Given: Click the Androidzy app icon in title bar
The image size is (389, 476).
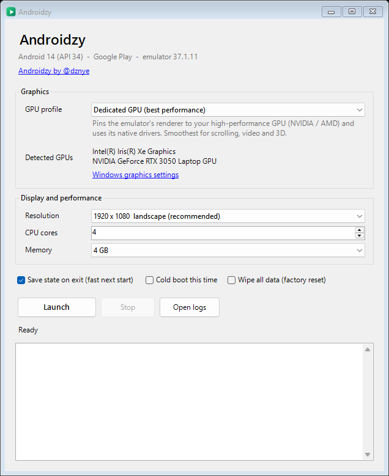Looking at the screenshot, I should click(x=11, y=12).
